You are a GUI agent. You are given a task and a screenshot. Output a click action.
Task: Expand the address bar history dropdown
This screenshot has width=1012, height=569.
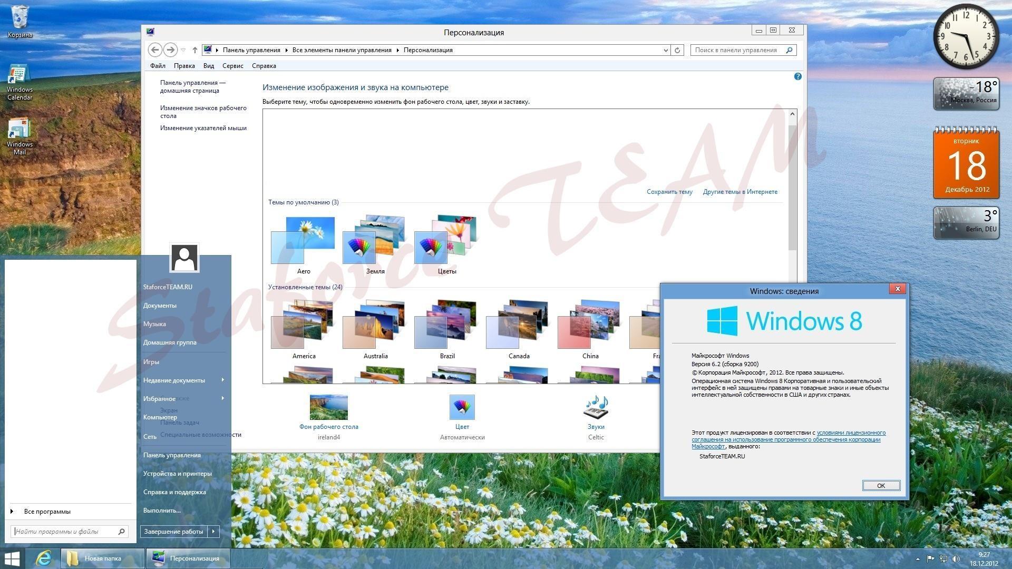(666, 50)
